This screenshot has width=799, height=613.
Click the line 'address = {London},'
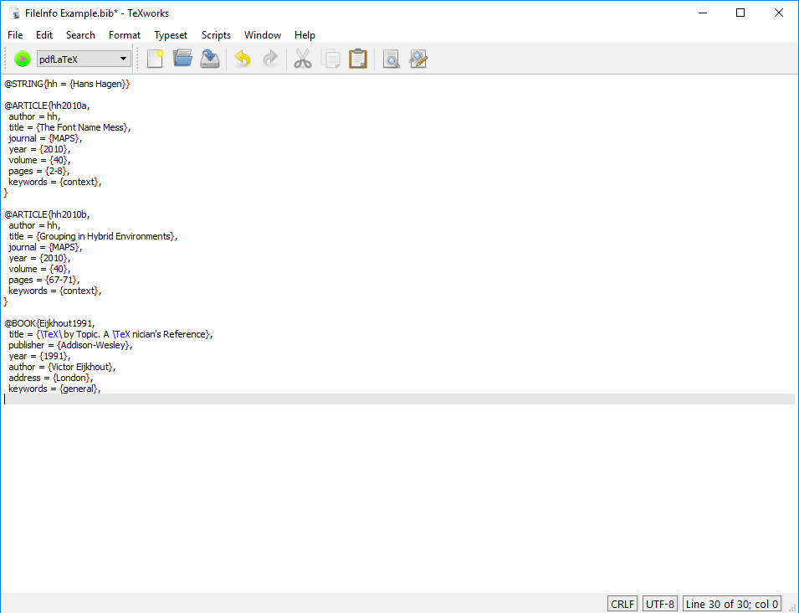(51, 378)
